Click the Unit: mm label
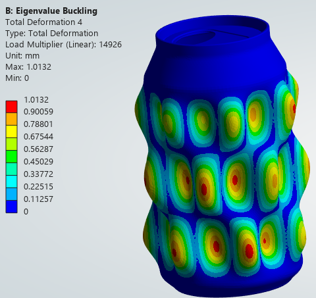Screen dimensions: 316x298 coord(22,56)
